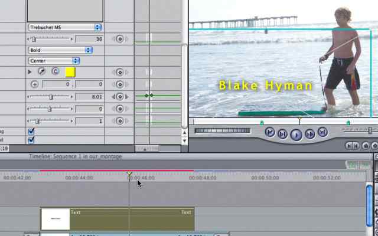Image resolution: width=378 pixels, height=236 pixels.
Task: Open the Trebuchet MS font dropdown
Action: click(x=65, y=27)
